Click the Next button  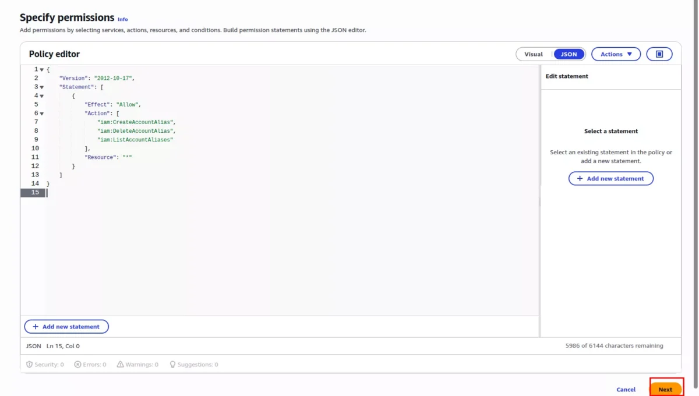click(665, 390)
